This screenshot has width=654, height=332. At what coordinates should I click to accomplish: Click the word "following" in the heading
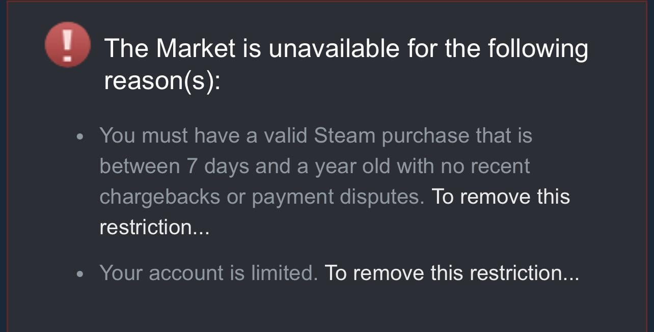tap(537, 49)
